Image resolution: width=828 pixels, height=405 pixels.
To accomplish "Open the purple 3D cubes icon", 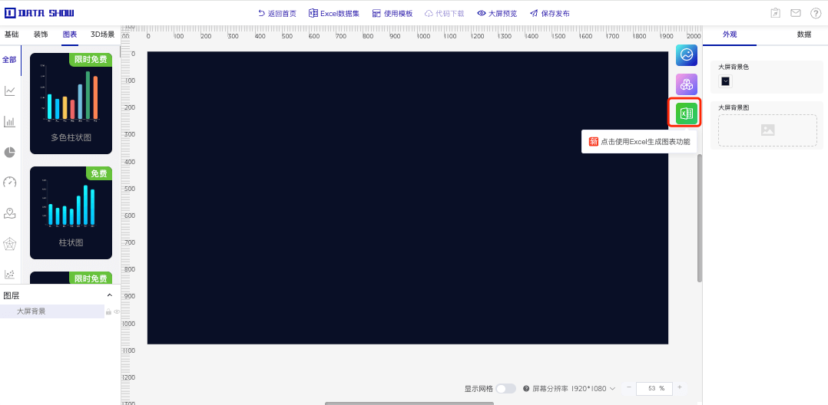I will (686, 84).
